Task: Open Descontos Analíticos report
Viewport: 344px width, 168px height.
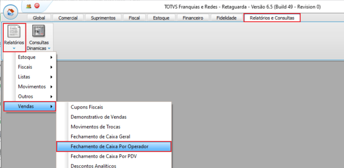Action: pos(114,166)
